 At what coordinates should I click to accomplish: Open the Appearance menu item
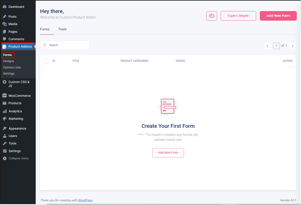point(18,129)
